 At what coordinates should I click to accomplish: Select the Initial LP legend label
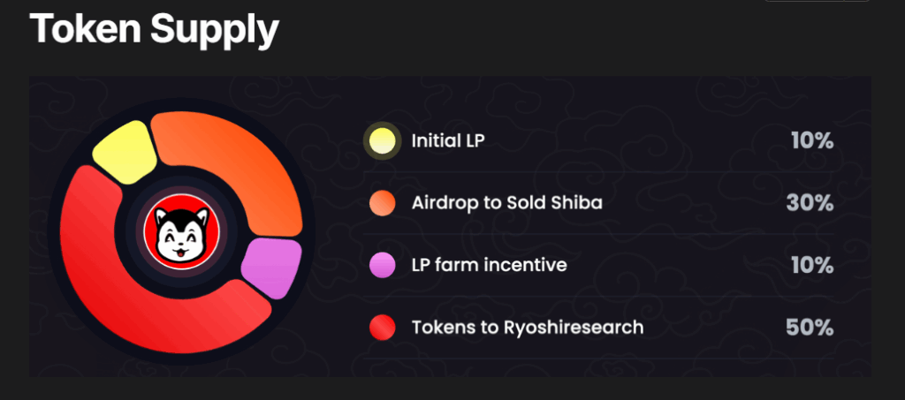click(x=448, y=140)
